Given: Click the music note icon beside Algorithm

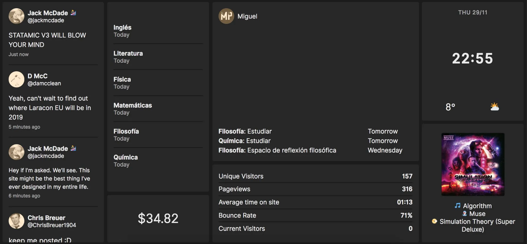Looking at the screenshot, I should pos(458,206).
